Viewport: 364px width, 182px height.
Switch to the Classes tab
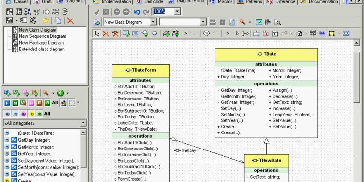17,2
